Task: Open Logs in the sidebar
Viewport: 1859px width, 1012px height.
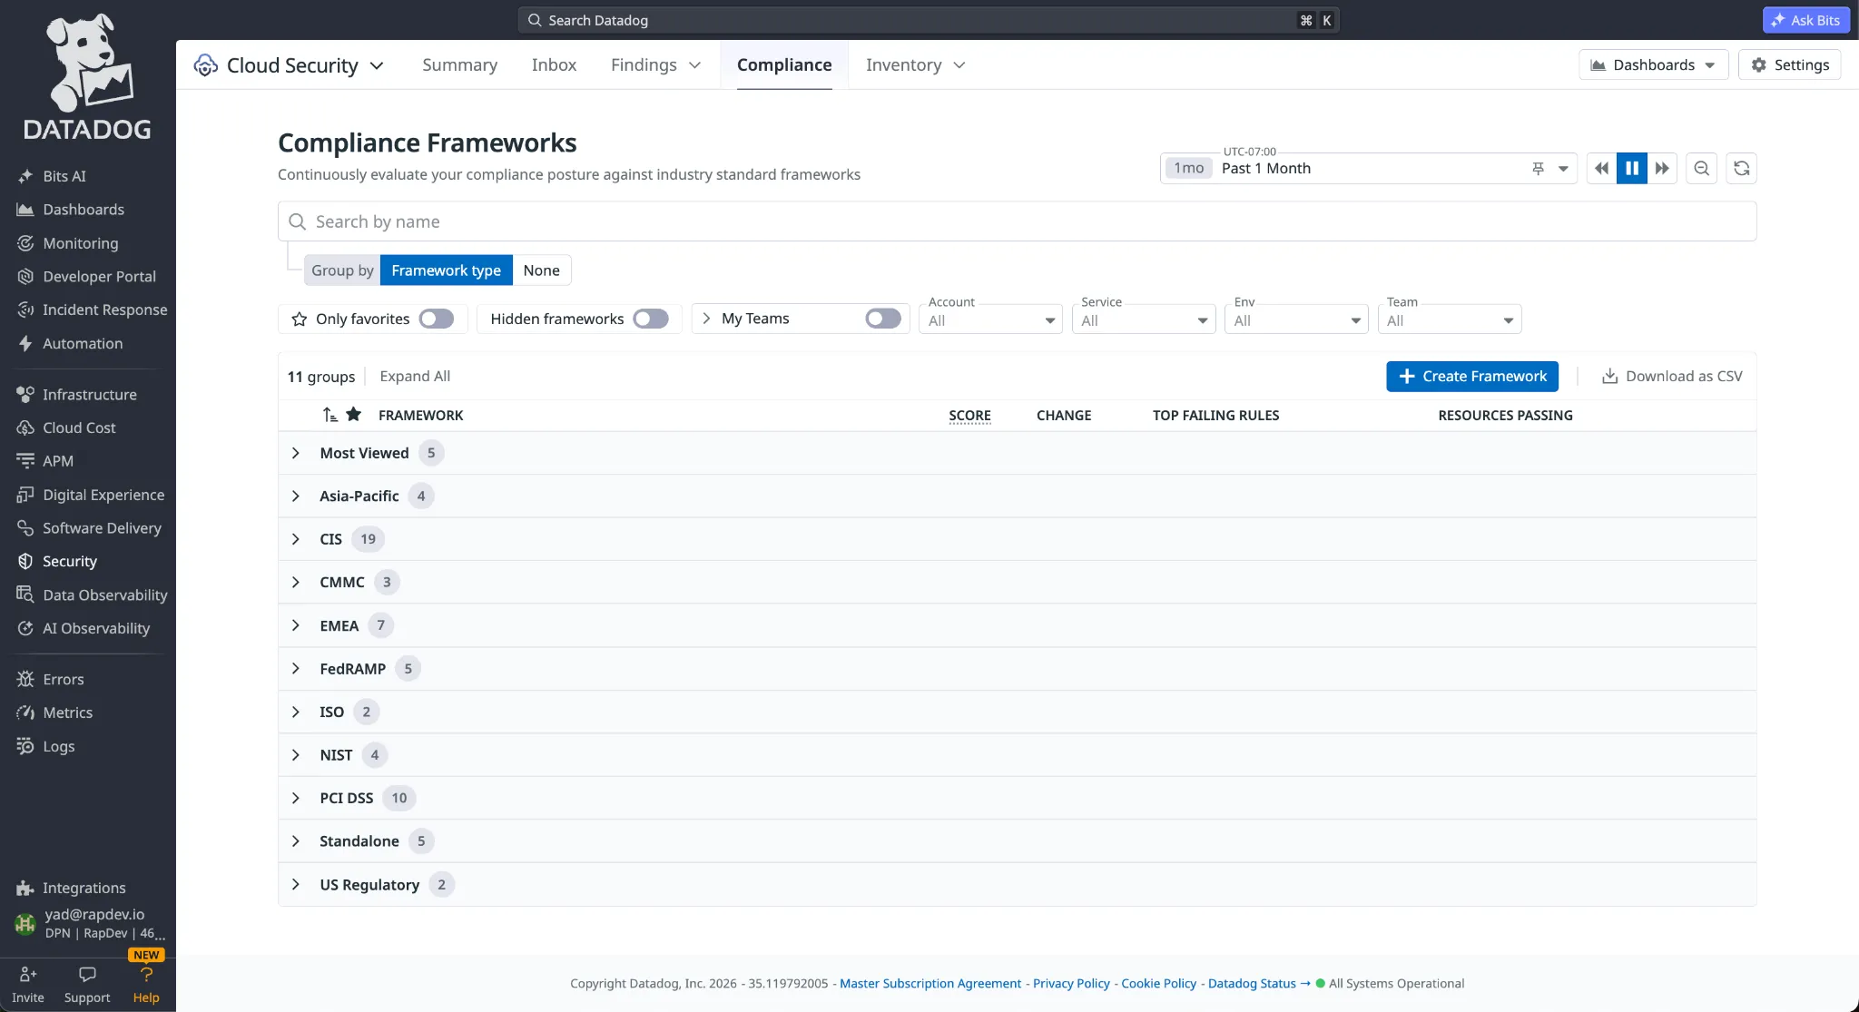Action: pyautogui.click(x=45, y=746)
